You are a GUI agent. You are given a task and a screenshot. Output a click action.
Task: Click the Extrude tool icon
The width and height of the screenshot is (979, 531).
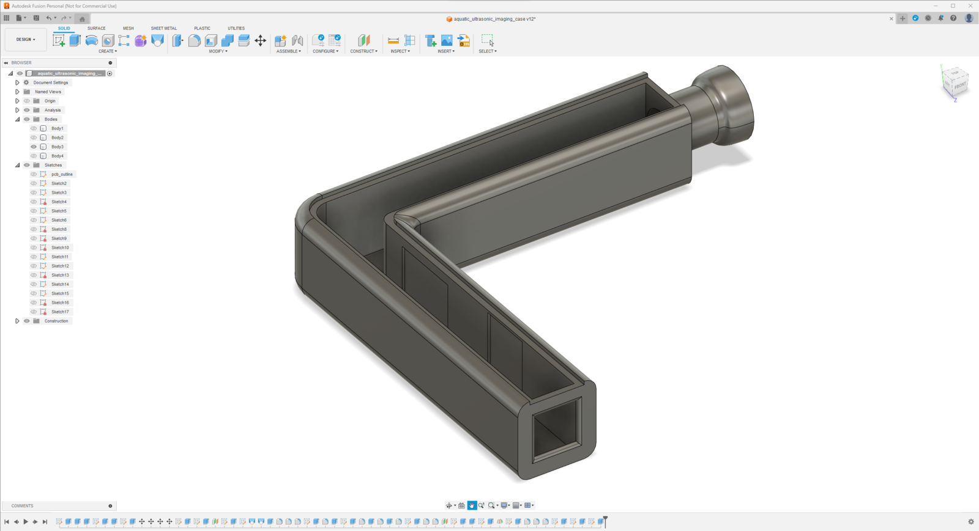pyautogui.click(x=75, y=40)
